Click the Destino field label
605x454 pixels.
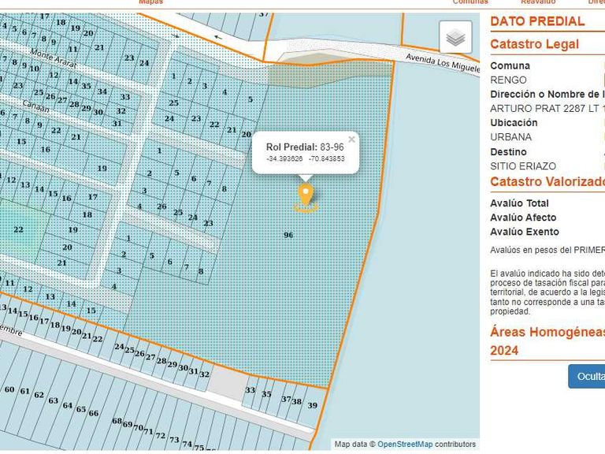click(508, 151)
